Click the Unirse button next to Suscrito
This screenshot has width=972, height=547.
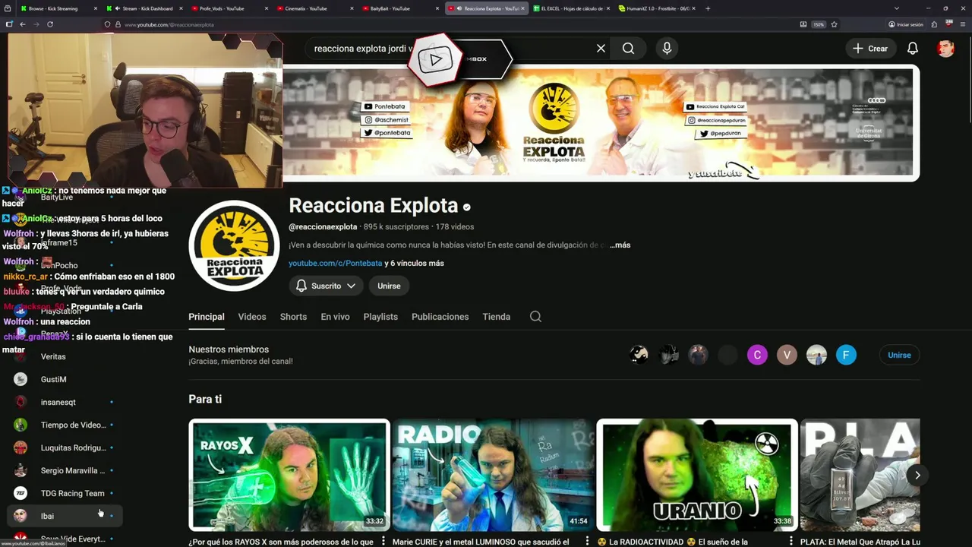click(x=389, y=286)
